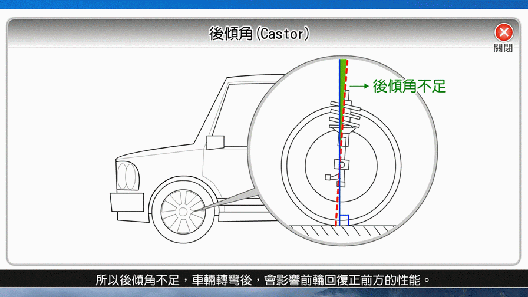Close the Castor lesson with red X

[503, 32]
